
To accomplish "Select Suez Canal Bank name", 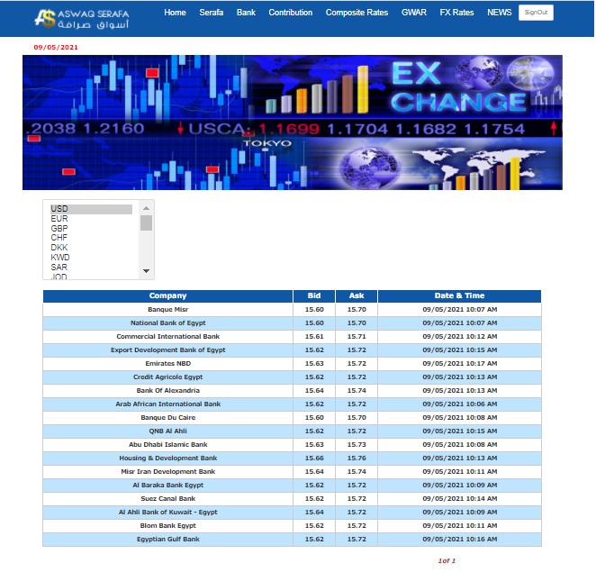I will point(168,499).
